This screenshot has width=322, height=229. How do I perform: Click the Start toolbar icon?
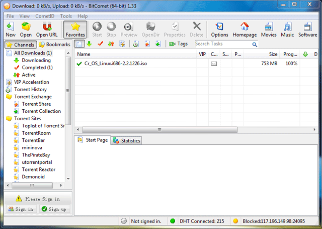[97, 27]
